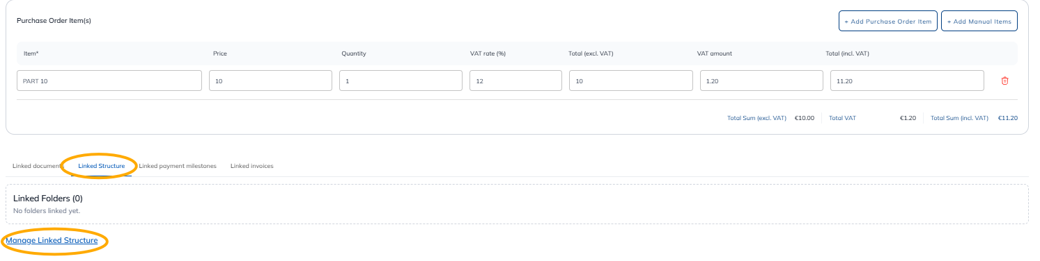Screen dimensions: 1040x261
Task: Click Add Manual Items button
Action: click(979, 22)
